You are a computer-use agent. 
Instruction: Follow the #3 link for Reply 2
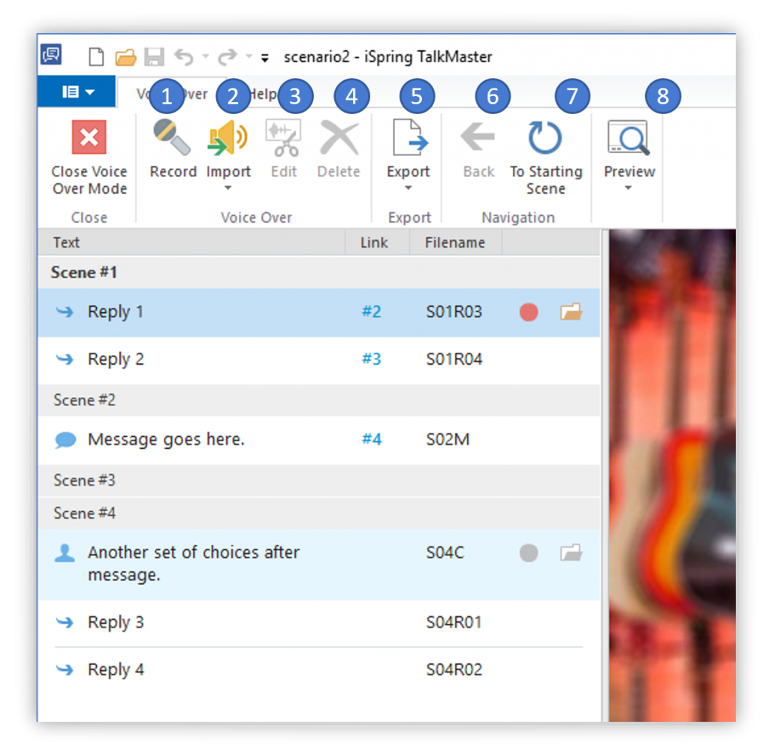371,359
